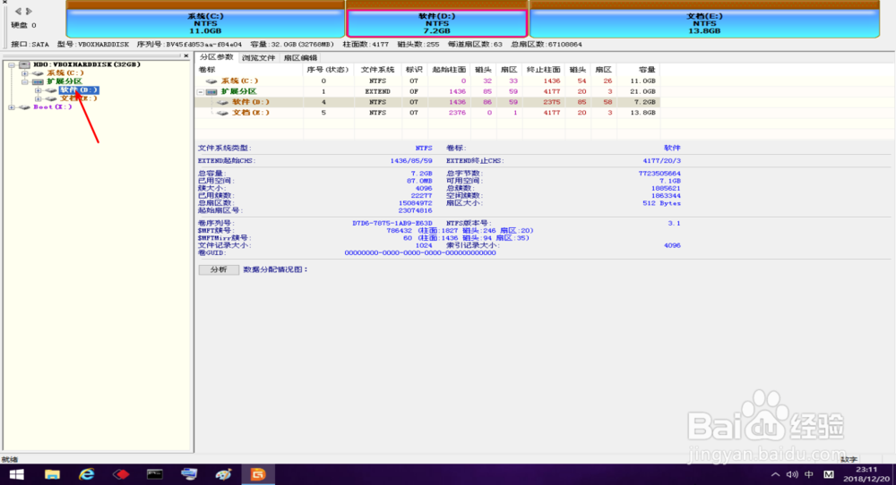Open the network computer icon on the taskbar
Image resolution: width=896 pixels, height=485 pixels.
coord(188,474)
